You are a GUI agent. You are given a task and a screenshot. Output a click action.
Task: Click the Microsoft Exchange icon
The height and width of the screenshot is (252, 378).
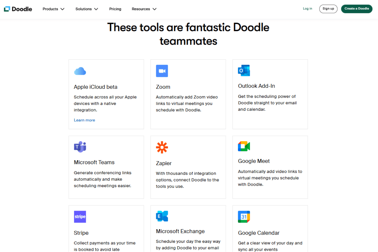click(162, 216)
